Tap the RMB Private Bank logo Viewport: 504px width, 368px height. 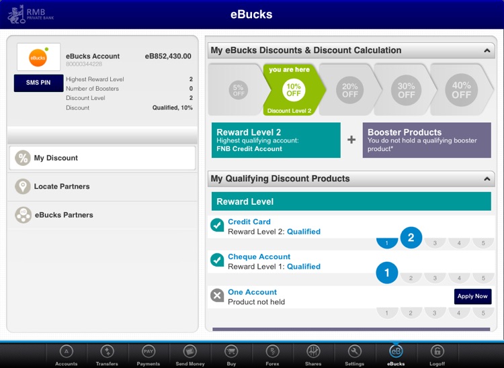pos(31,15)
